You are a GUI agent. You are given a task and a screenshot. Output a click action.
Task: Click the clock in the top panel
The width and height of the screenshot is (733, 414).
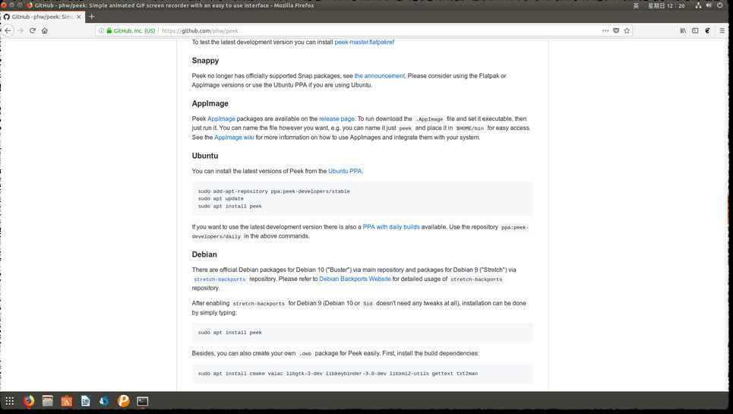[666, 5]
